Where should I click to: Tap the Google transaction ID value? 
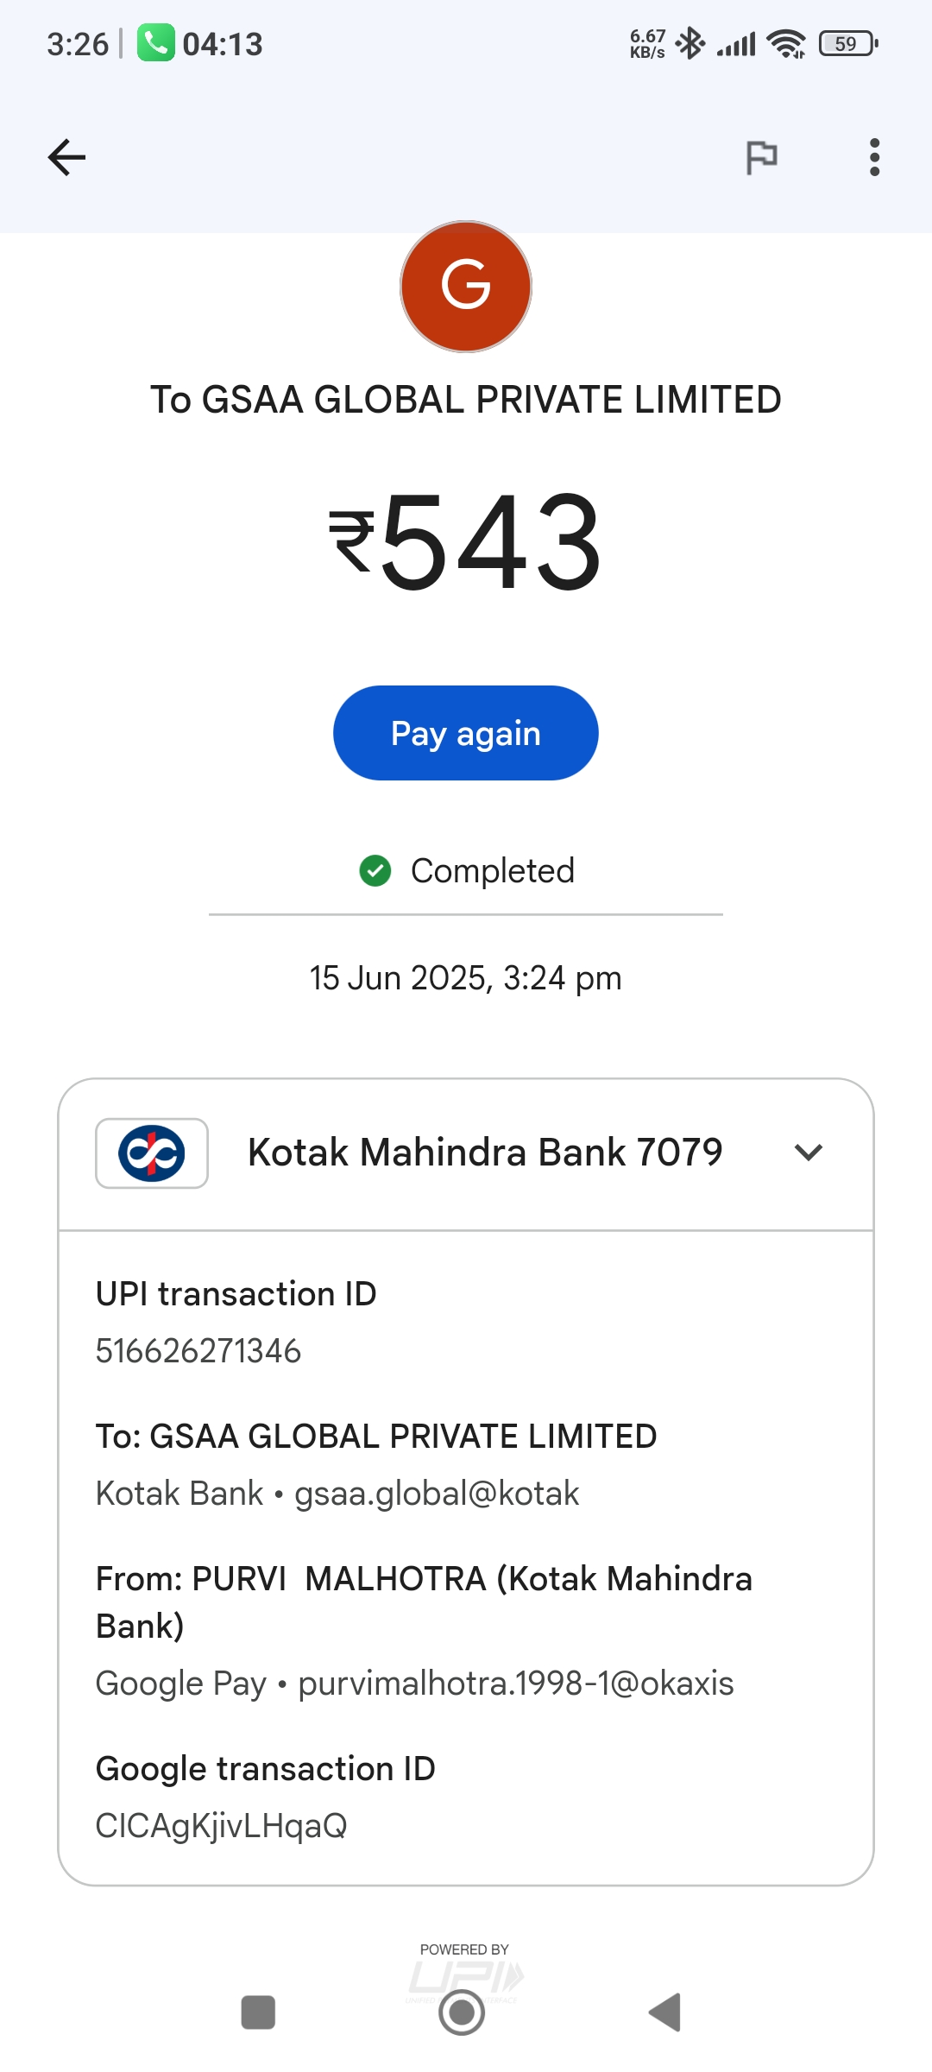click(222, 1826)
